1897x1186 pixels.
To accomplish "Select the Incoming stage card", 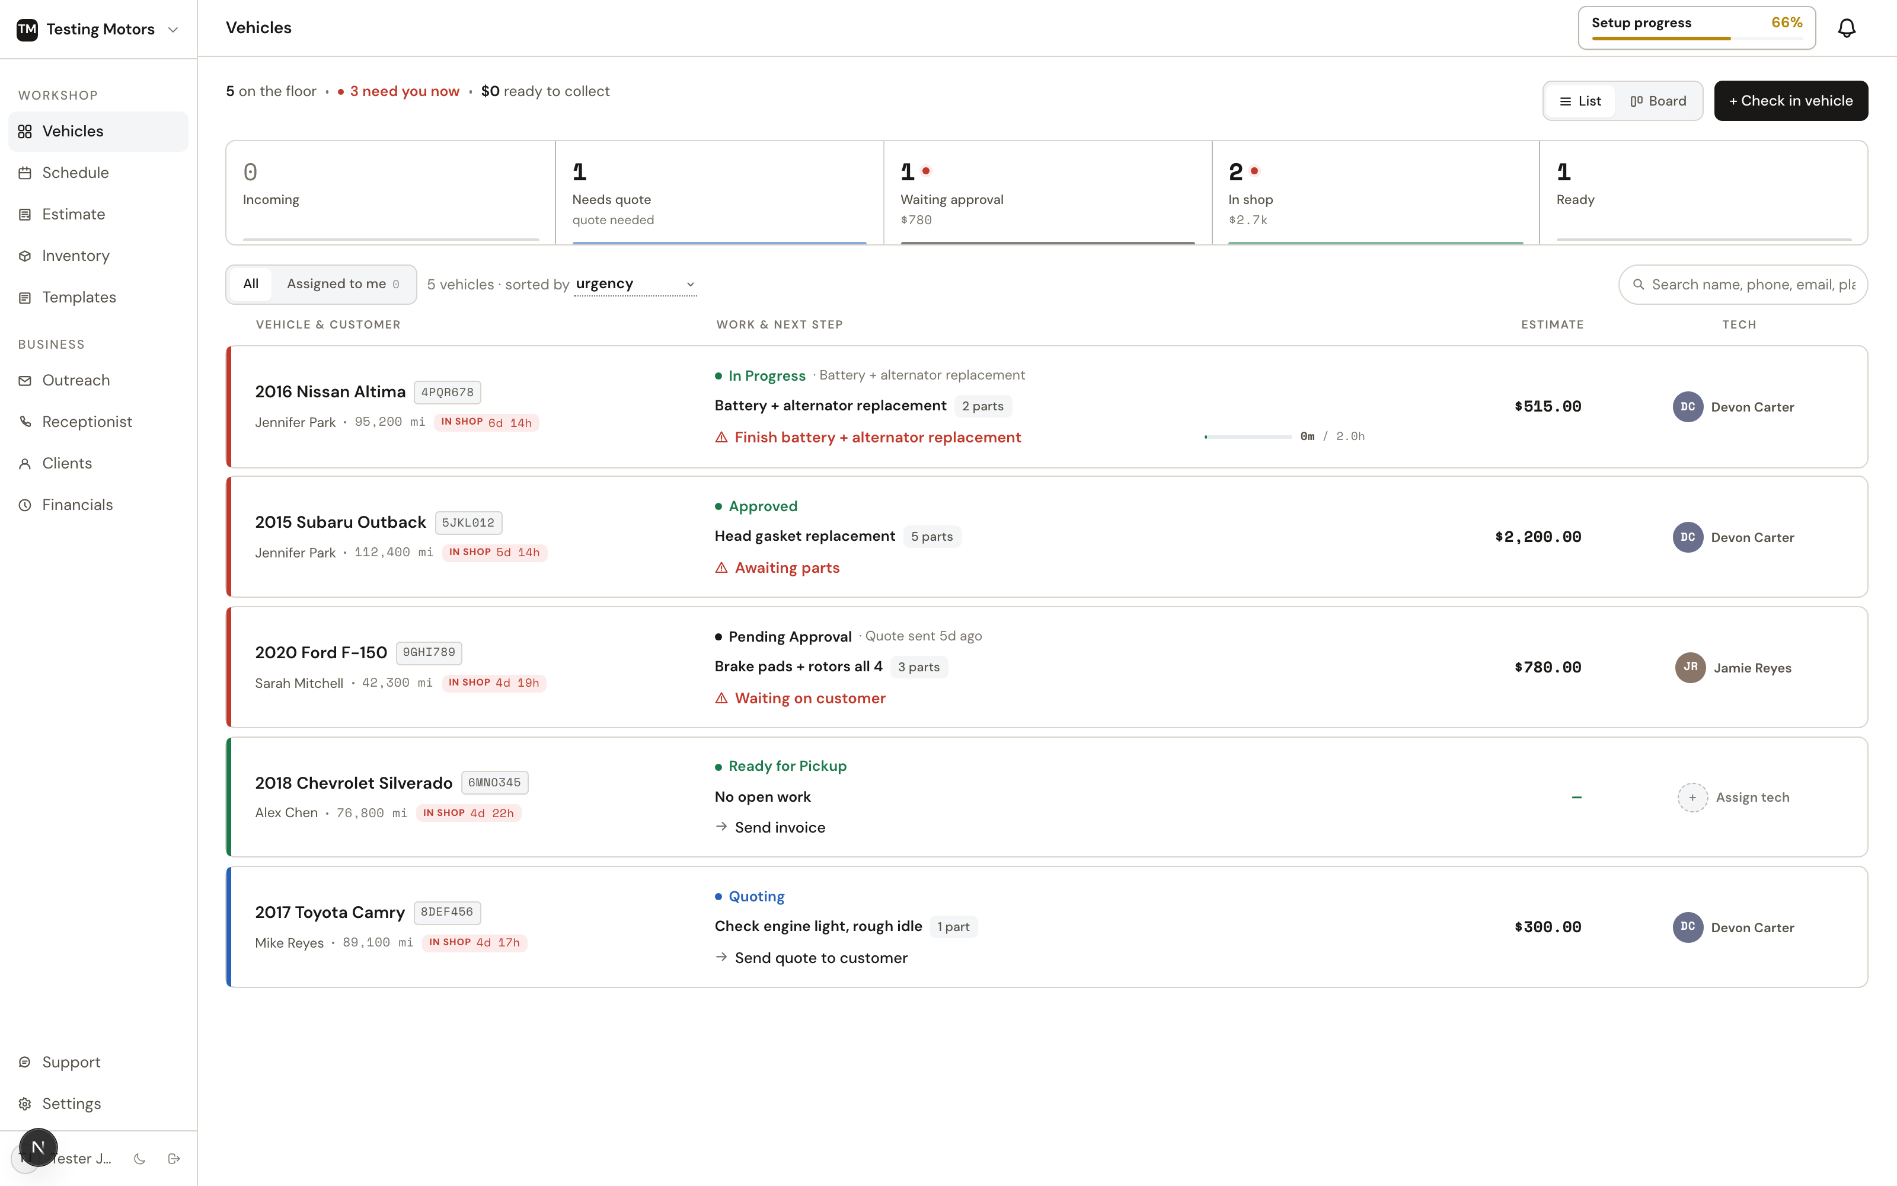I will [391, 193].
